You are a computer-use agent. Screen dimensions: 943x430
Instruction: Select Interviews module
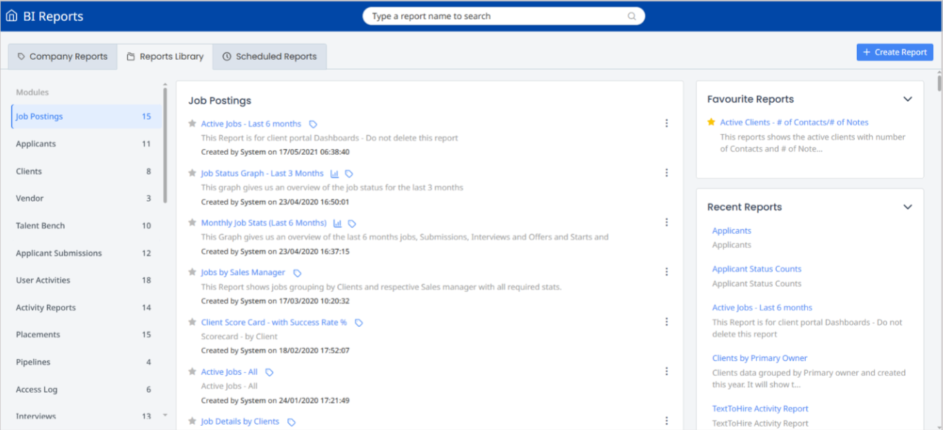tap(86, 416)
